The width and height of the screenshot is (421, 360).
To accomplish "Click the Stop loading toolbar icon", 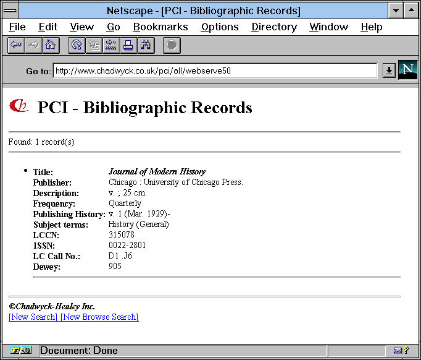I will [172, 45].
